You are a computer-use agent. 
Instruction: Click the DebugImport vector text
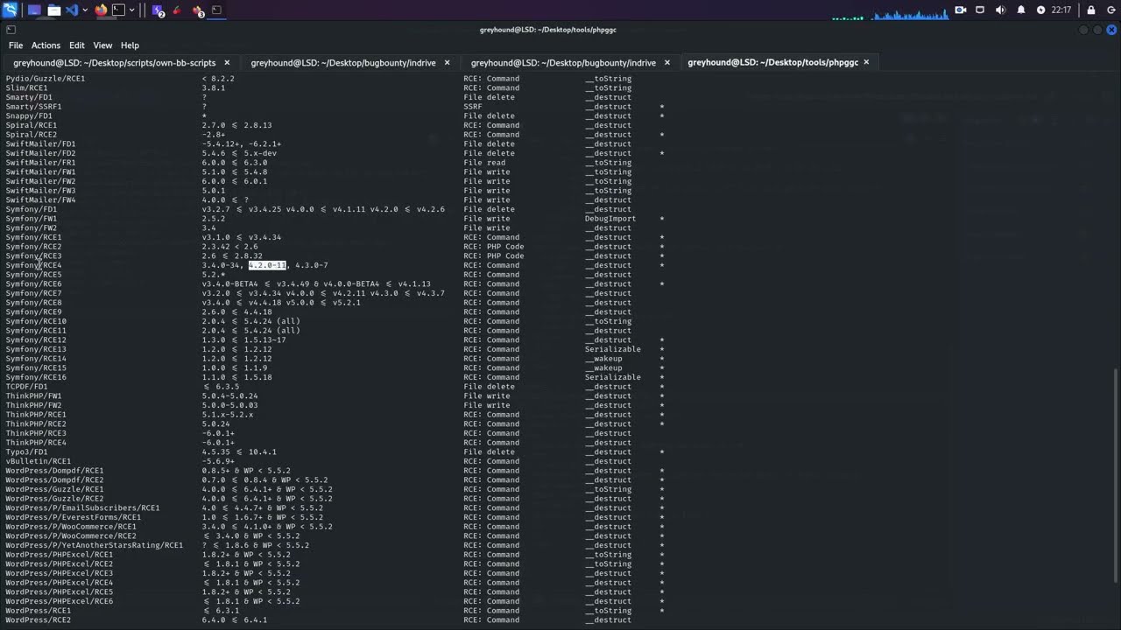coord(610,219)
